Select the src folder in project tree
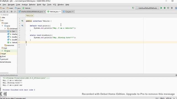The image size is (177, 99). [2, 20]
